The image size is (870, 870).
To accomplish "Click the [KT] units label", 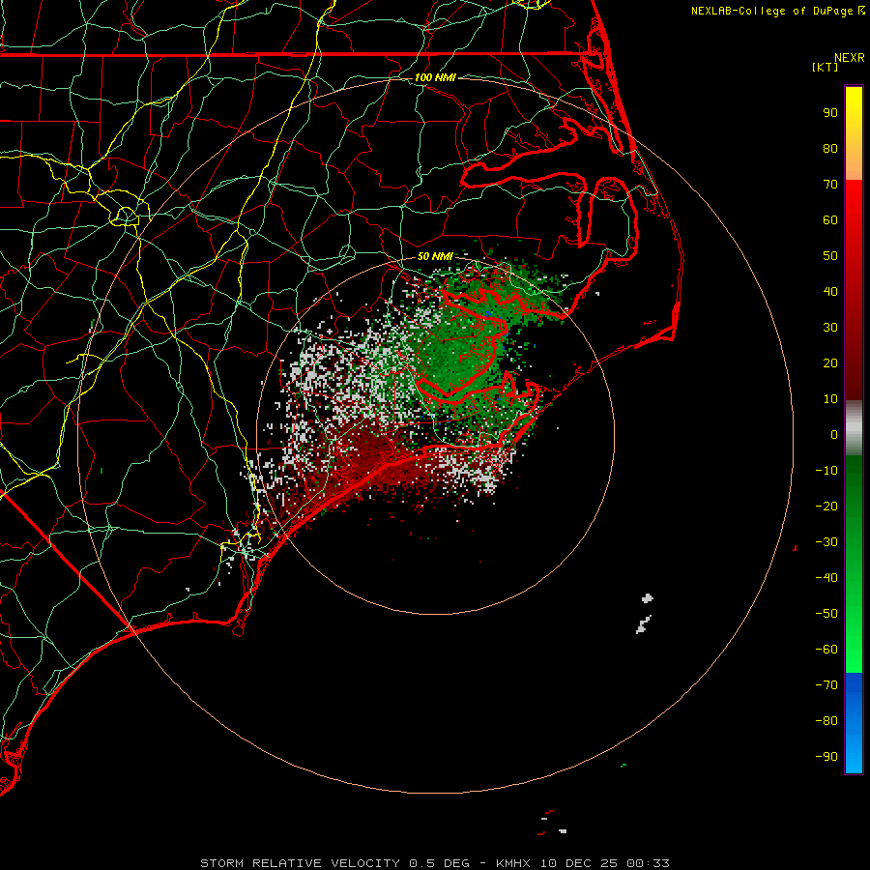I will tap(826, 67).
